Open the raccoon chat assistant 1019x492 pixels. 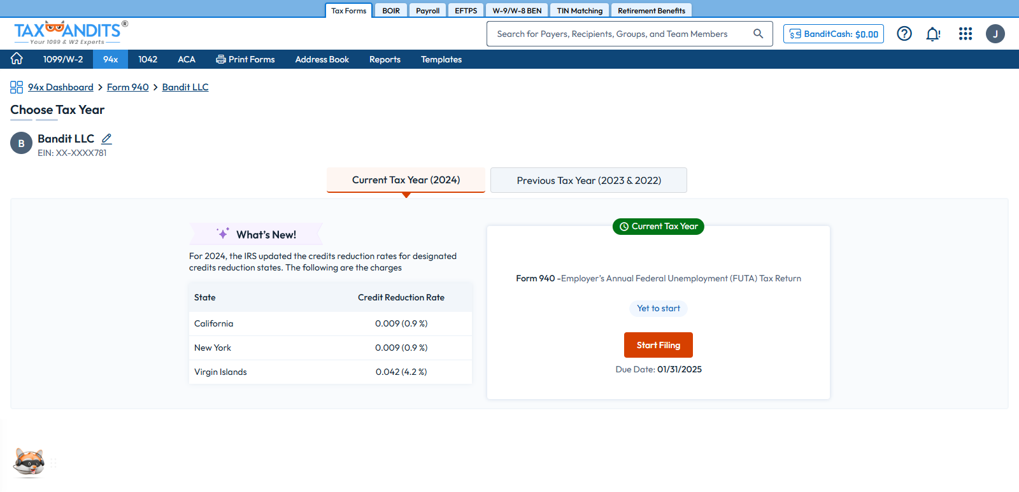[29, 461]
